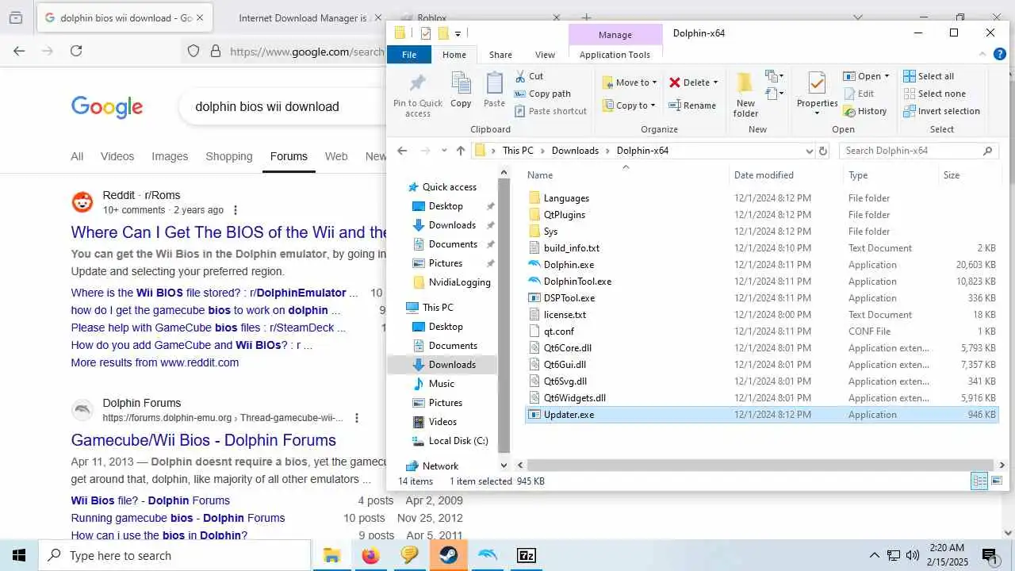Click Cut in the Clipboard group
Viewport: 1015px width, 571px height.
pos(529,76)
